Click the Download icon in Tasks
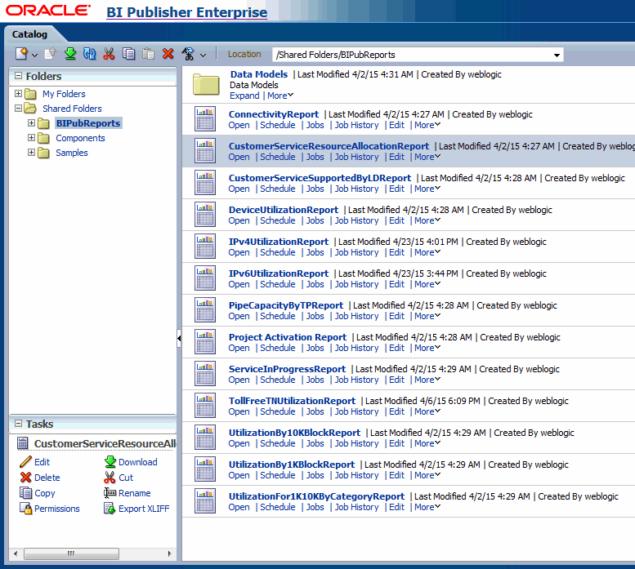 click(x=110, y=461)
